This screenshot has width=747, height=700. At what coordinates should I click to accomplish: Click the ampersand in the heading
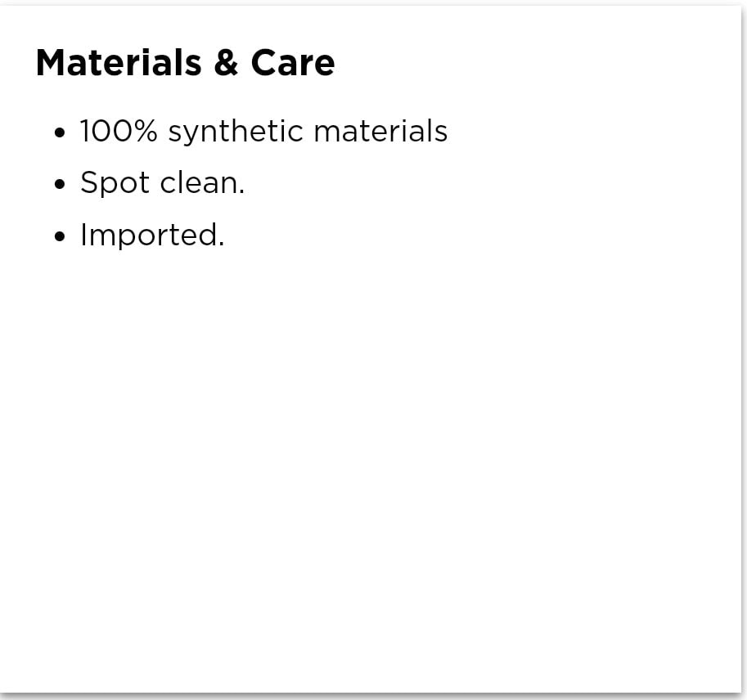point(225,64)
